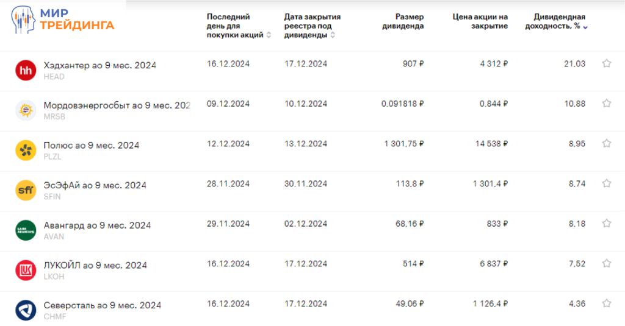This screenshot has height=326, width=625.
Task: Open the Мир Трейдинга site logo
Action: 63,19
